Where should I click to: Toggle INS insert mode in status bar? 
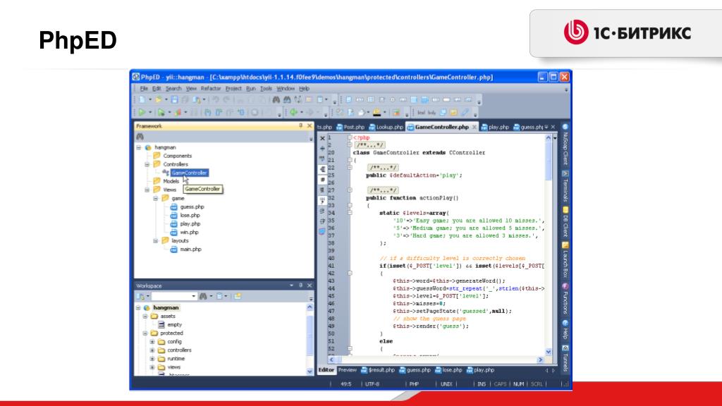[x=482, y=384]
